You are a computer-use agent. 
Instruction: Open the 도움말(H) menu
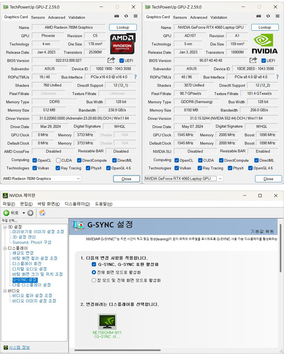(x=103, y=204)
